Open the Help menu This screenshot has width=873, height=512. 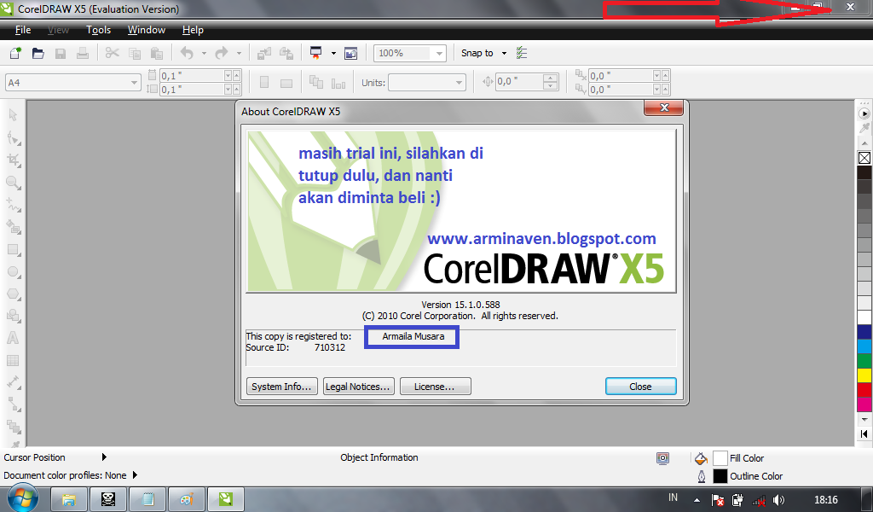click(x=193, y=30)
